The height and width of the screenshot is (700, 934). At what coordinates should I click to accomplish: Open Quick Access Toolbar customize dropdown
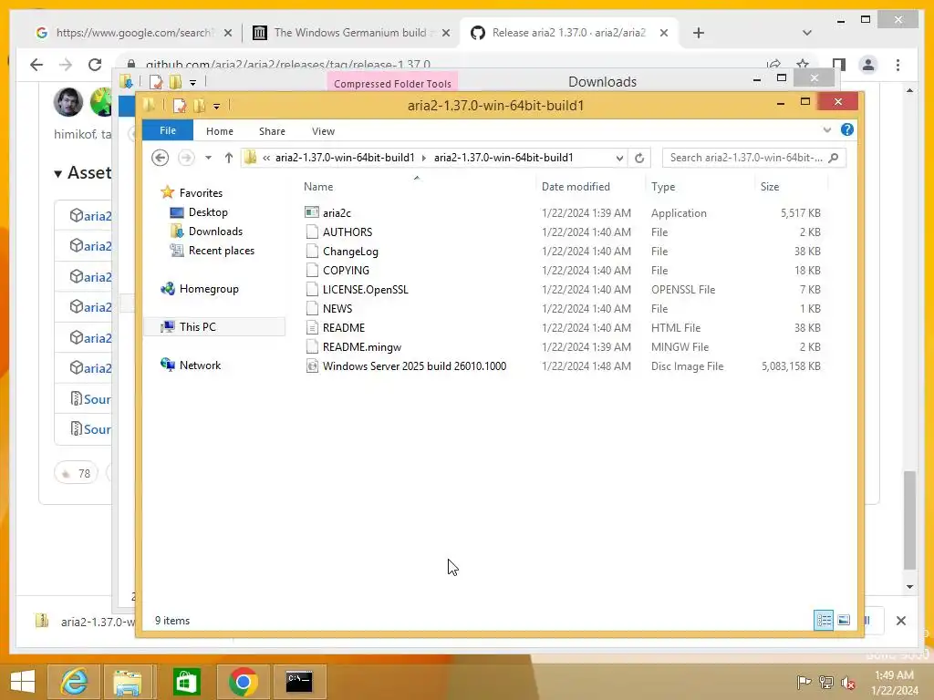click(217, 106)
